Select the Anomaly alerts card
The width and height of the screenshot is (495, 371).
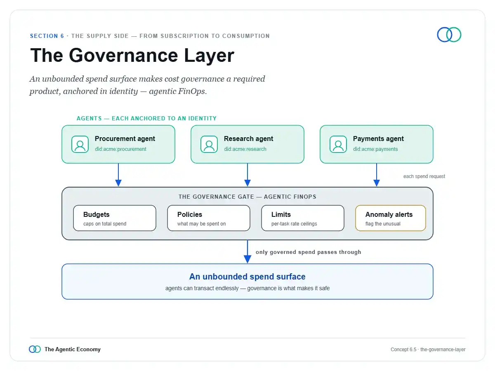[391, 218]
